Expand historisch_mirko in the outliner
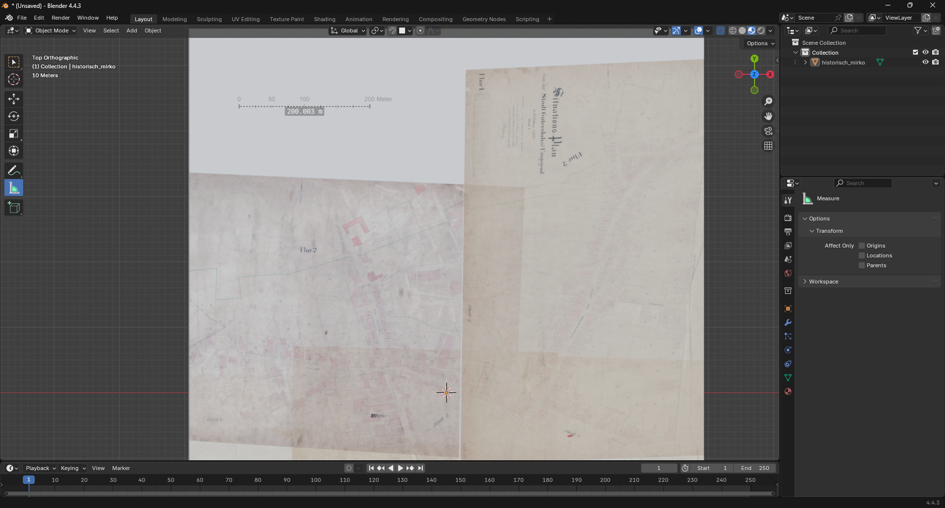Viewport: 945px width, 508px height. (805, 63)
